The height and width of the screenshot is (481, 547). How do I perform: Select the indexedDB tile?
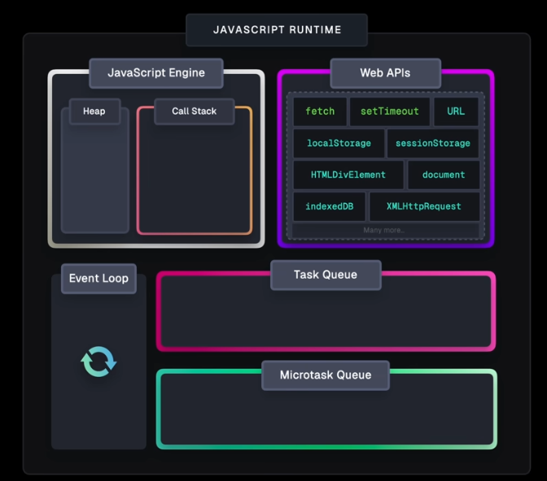tap(330, 206)
